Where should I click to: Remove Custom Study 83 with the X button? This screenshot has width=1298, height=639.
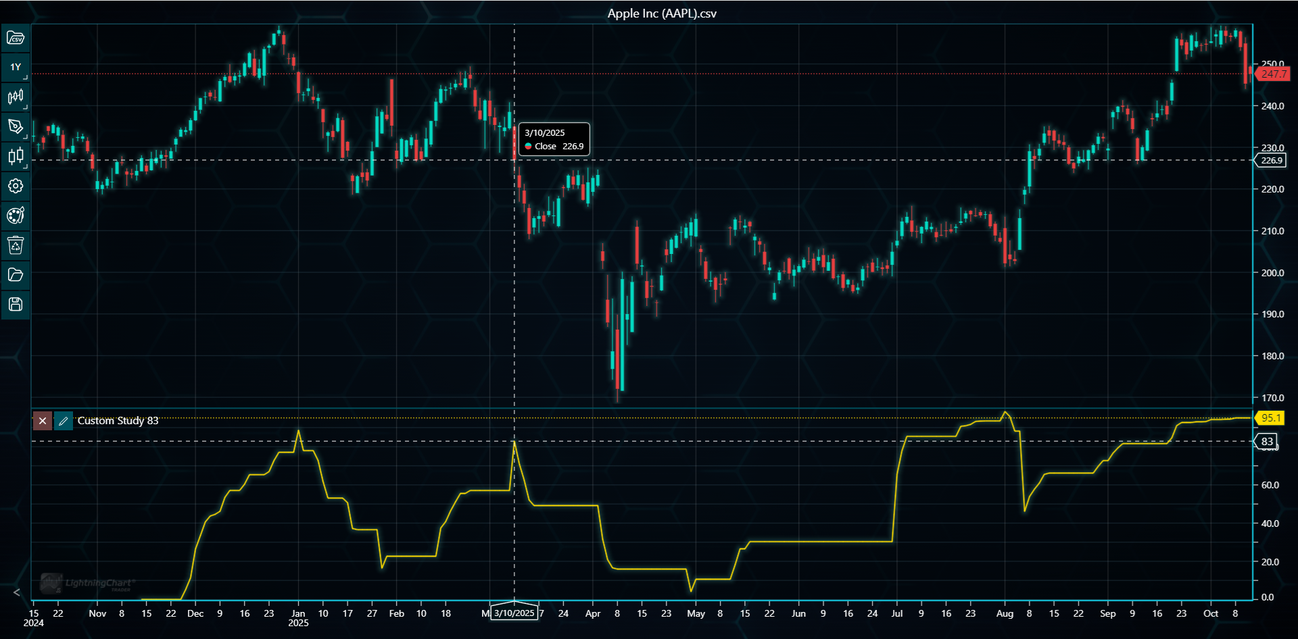43,421
